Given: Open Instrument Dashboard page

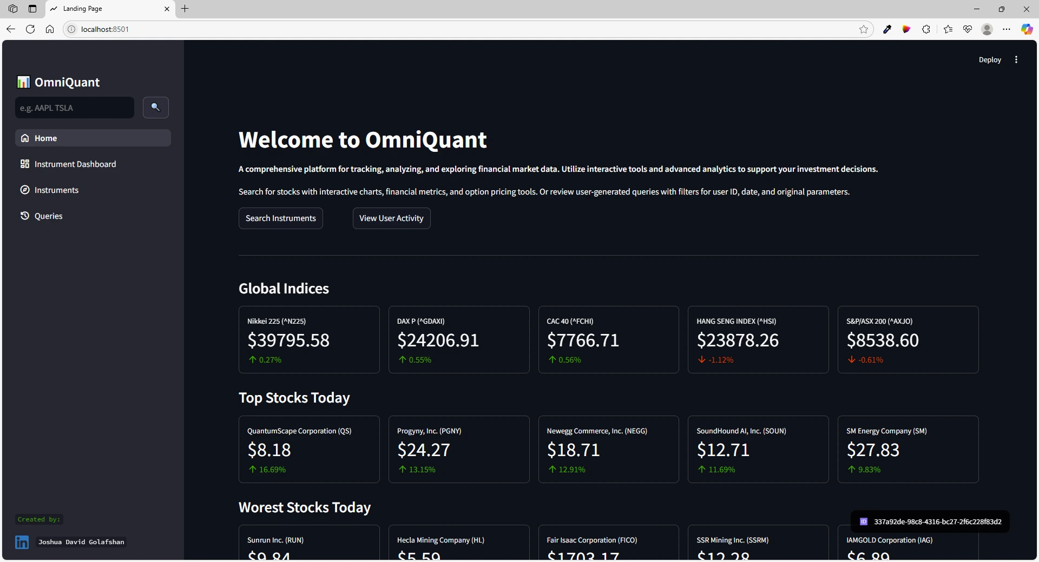Looking at the screenshot, I should [x=93, y=164].
